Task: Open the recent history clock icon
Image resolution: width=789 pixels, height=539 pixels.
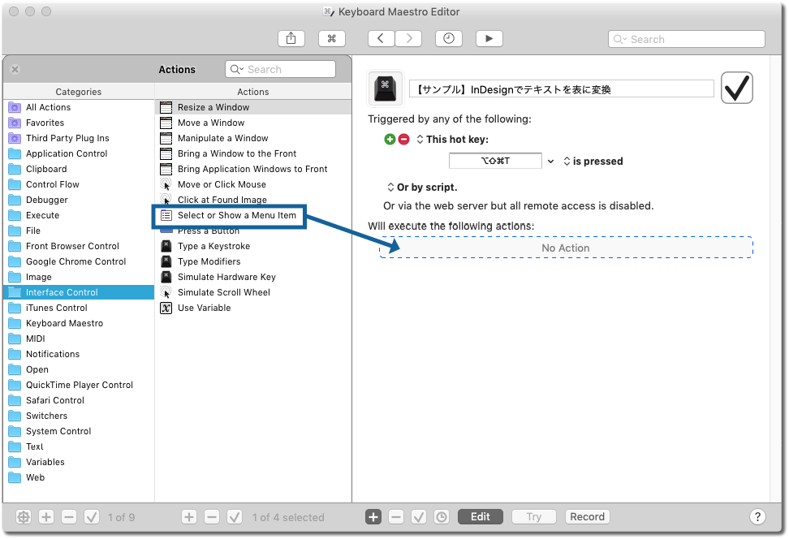Action: (x=449, y=39)
